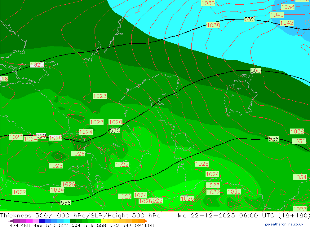Click the 582 legend value
Viewport: 310px width, 227px height.
tap(127, 225)
